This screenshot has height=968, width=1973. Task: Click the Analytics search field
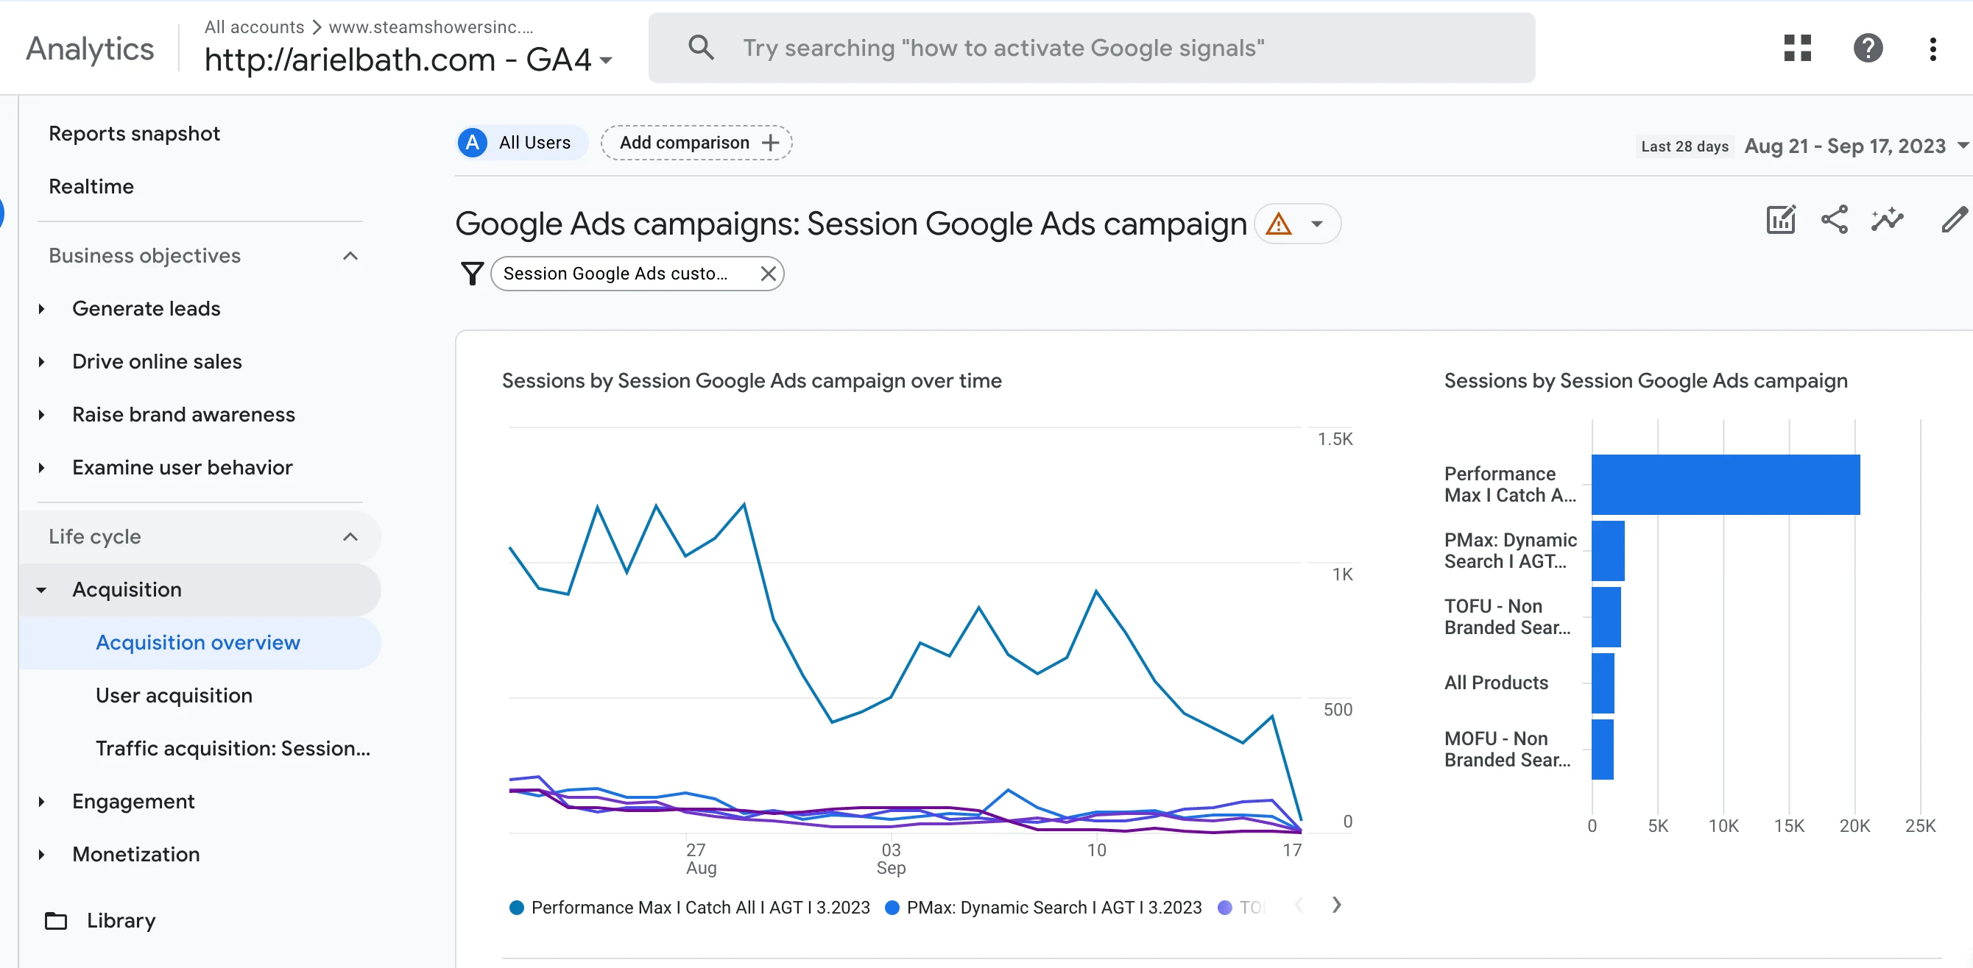(1090, 49)
